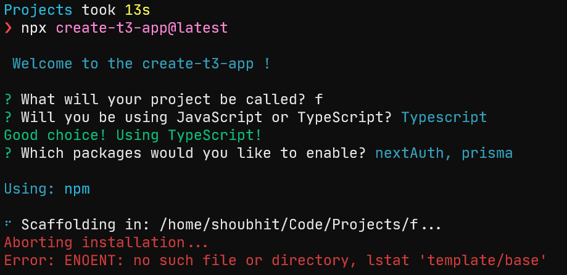Click the blue Typescript answer
The image size is (567, 275).
coord(444,117)
